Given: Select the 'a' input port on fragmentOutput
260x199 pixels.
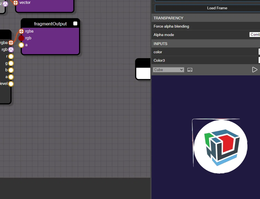Looking at the screenshot, I should (21, 45).
